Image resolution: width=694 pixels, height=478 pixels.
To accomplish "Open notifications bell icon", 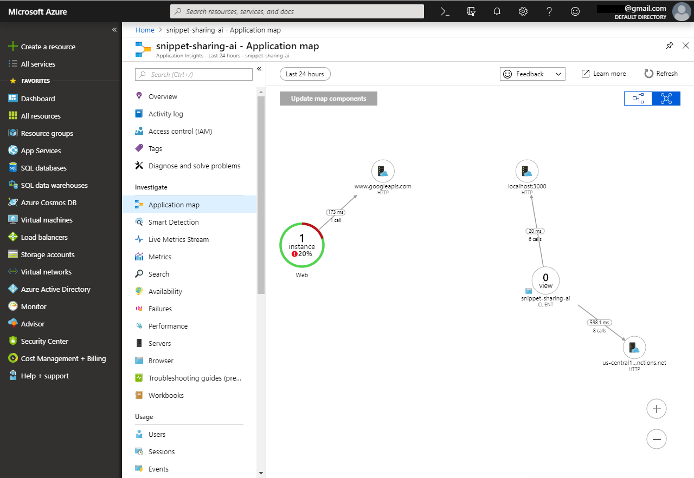I will click(x=497, y=11).
